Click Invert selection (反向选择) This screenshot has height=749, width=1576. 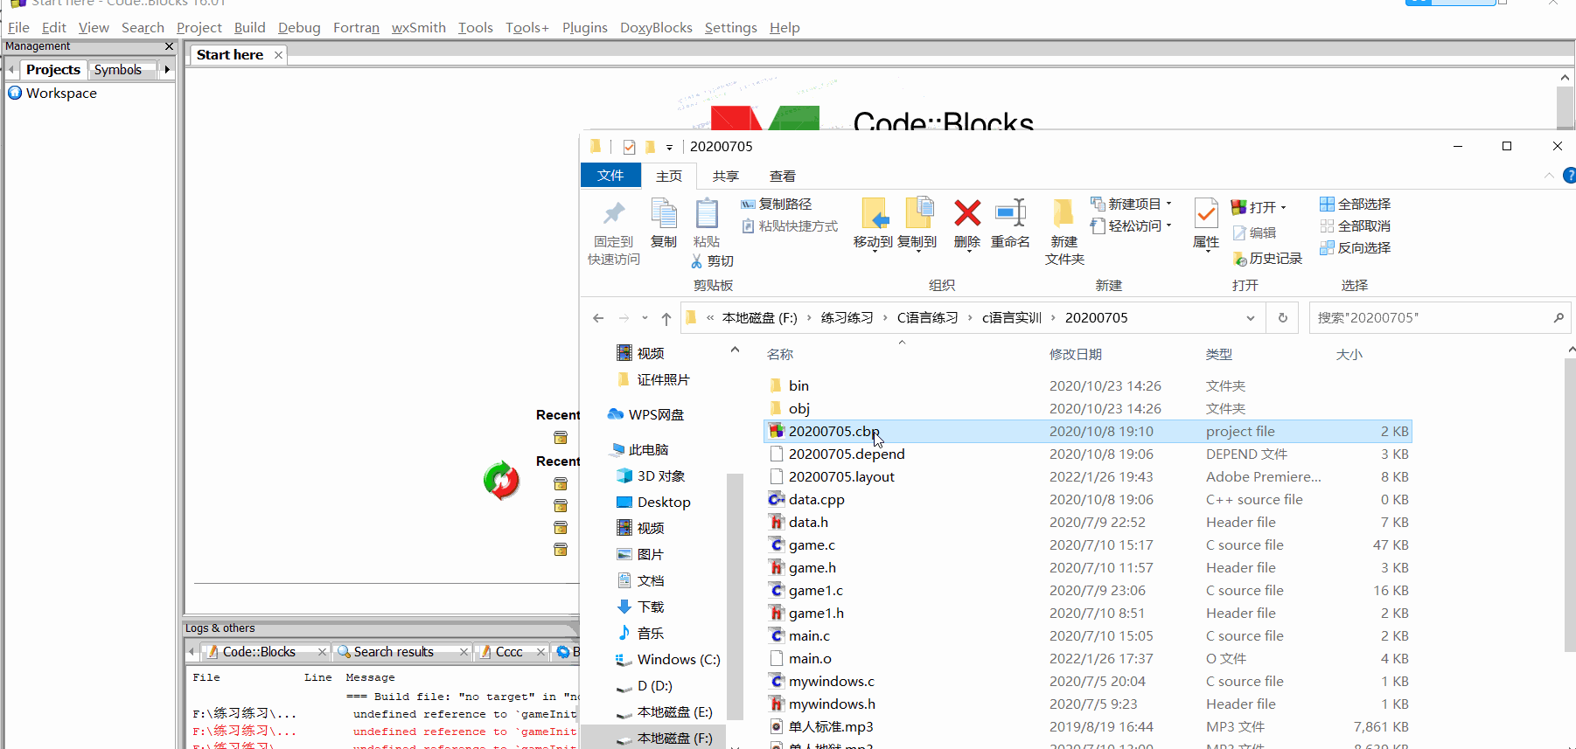click(1356, 247)
